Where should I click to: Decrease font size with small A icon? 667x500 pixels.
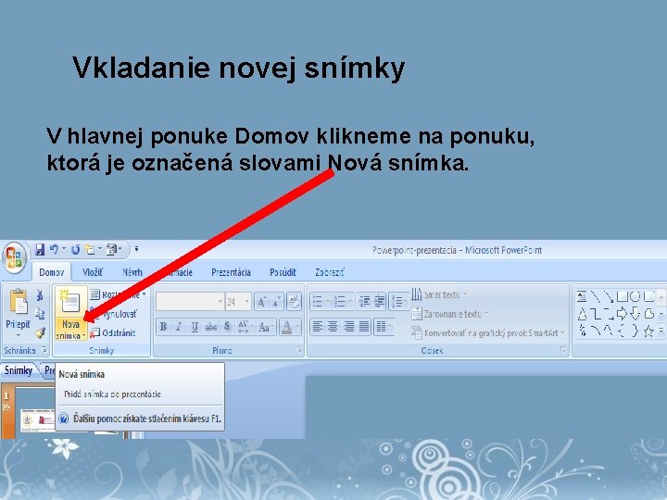276,302
